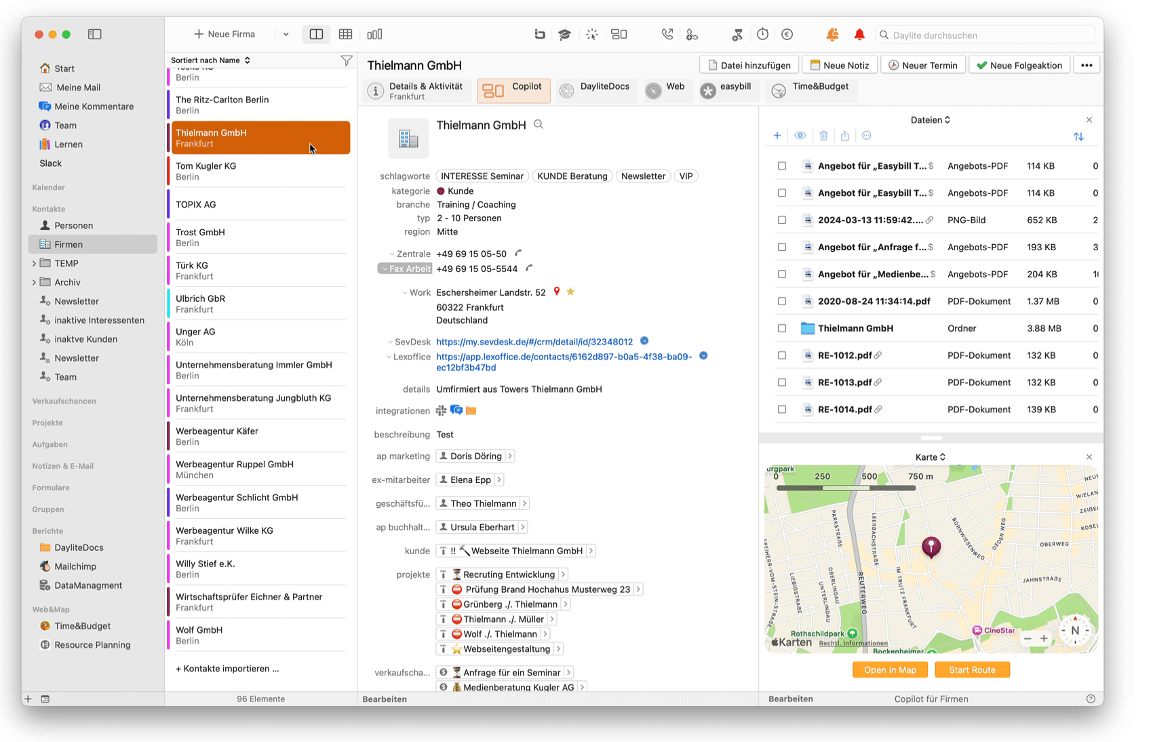Delete file using the trash icon

[823, 136]
